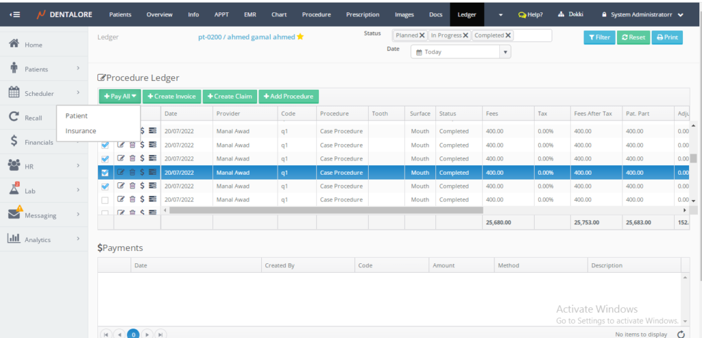Open the Date dropdown showing Today

click(x=461, y=51)
